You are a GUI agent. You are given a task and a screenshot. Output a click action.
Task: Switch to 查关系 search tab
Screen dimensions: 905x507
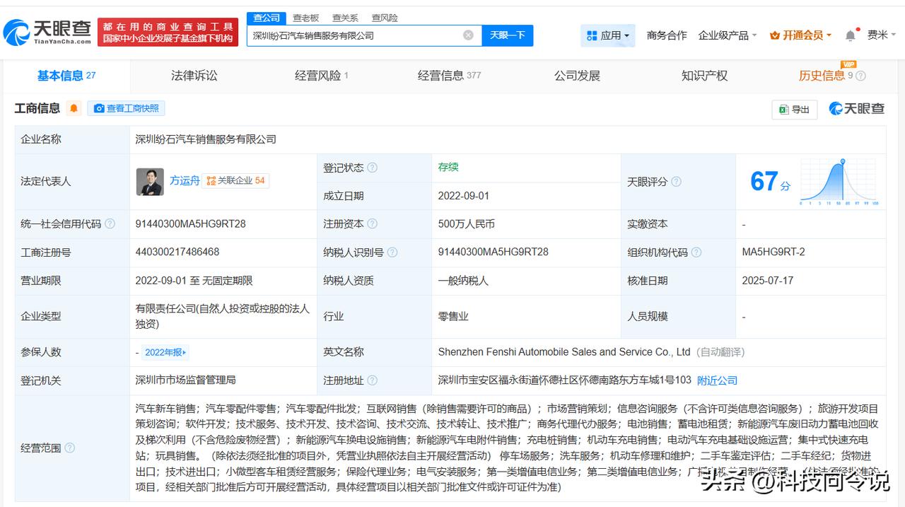345,18
